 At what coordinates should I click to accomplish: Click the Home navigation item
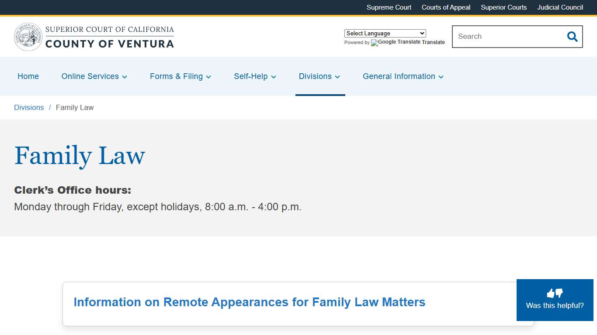point(28,76)
